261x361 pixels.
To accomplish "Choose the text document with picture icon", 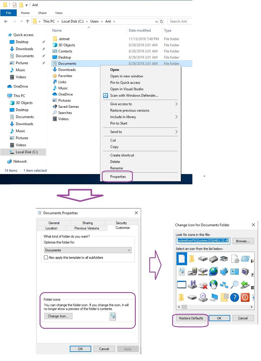I will (x=182, y=272).
